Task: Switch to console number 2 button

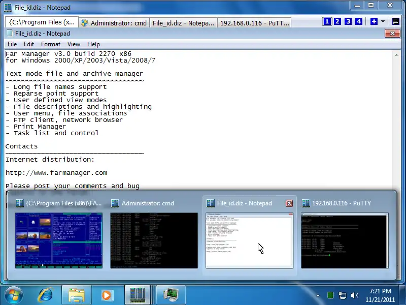Action: tap(337, 21)
